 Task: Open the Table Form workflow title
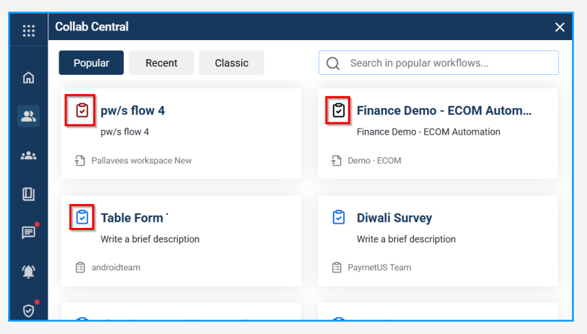[132, 218]
